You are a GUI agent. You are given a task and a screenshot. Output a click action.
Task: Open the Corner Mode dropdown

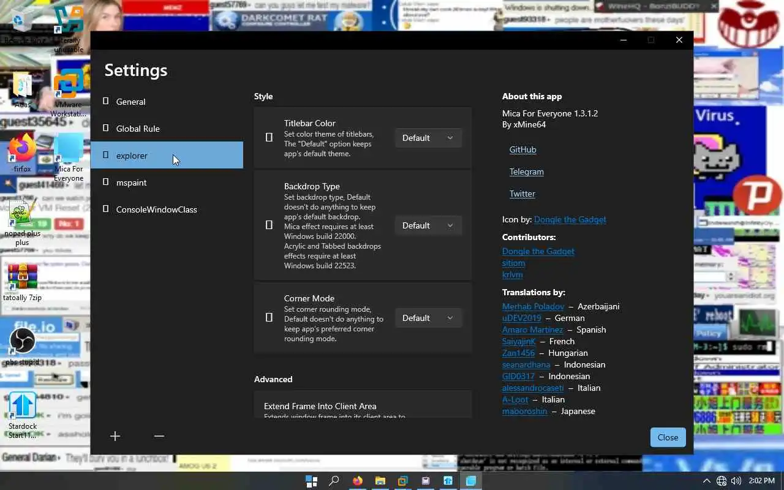pyautogui.click(x=428, y=318)
